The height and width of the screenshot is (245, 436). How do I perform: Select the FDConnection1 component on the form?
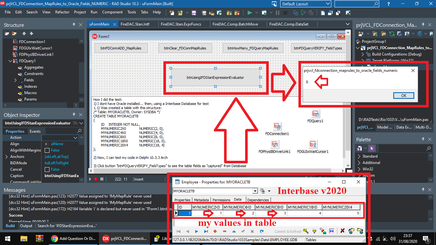pyautogui.click(x=277, y=127)
